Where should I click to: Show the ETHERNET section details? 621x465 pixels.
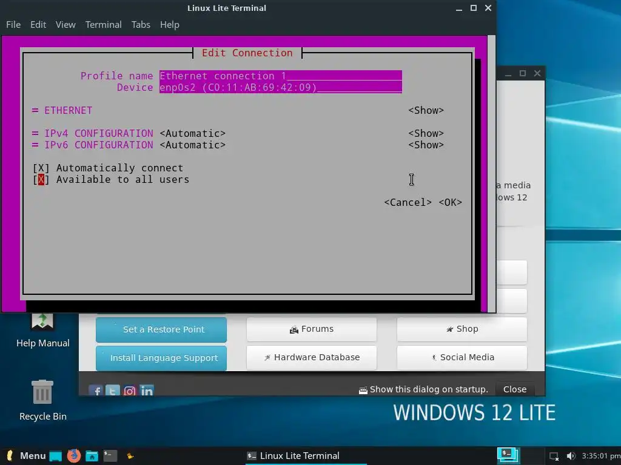coord(426,110)
